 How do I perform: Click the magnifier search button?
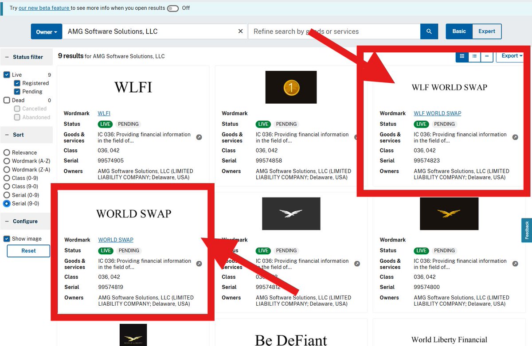429,31
